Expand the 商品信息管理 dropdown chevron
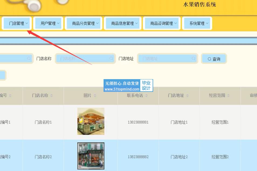This screenshot has width=257, height=171. (136, 23)
